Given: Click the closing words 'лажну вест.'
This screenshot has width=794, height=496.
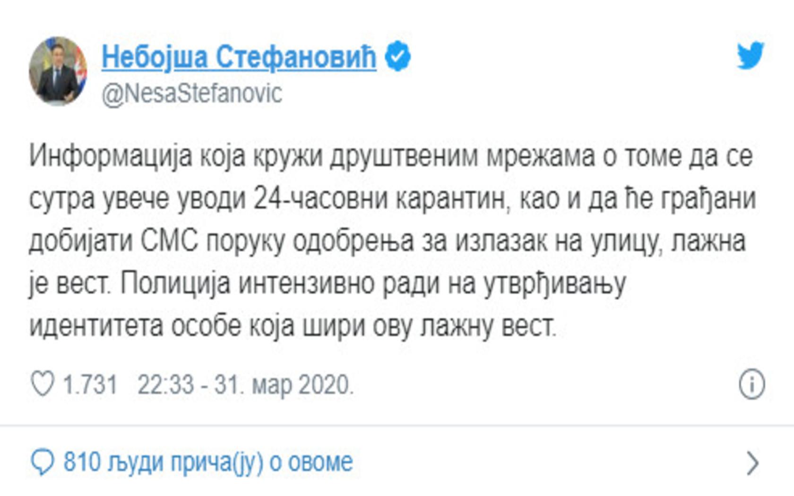Looking at the screenshot, I should pyautogui.click(x=488, y=326).
